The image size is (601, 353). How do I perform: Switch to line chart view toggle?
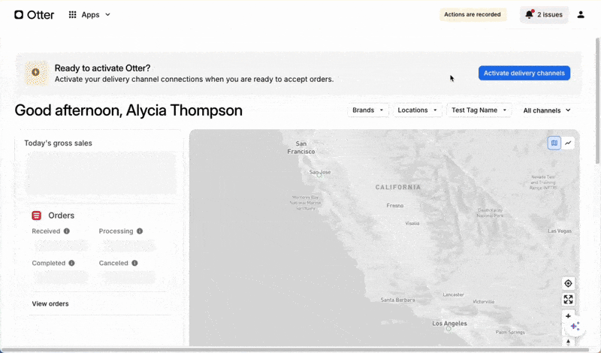click(x=568, y=143)
